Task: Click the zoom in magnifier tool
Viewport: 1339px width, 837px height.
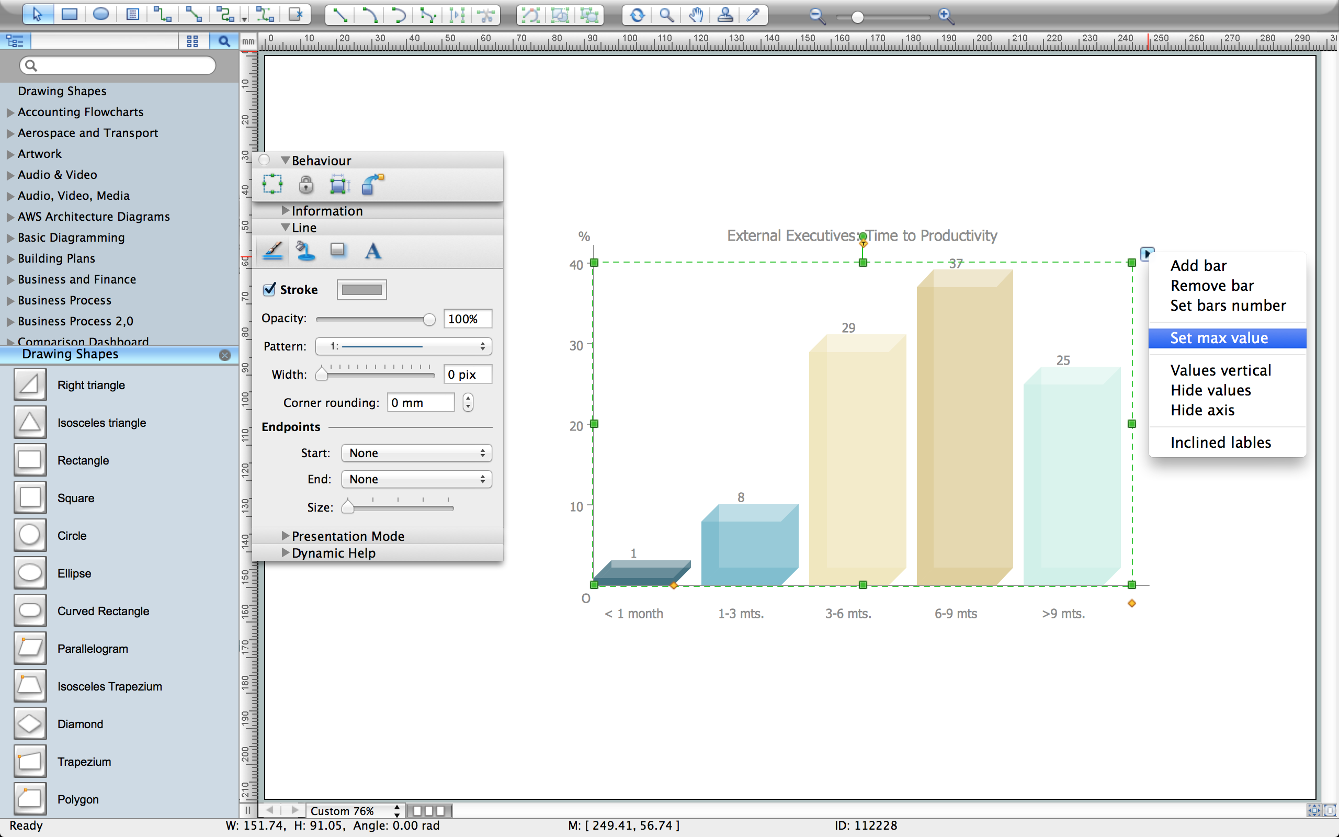Action: pyautogui.click(x=946, y=14)
